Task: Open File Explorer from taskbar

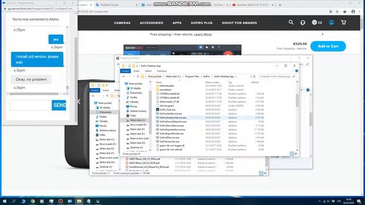Action: point(79,201)
